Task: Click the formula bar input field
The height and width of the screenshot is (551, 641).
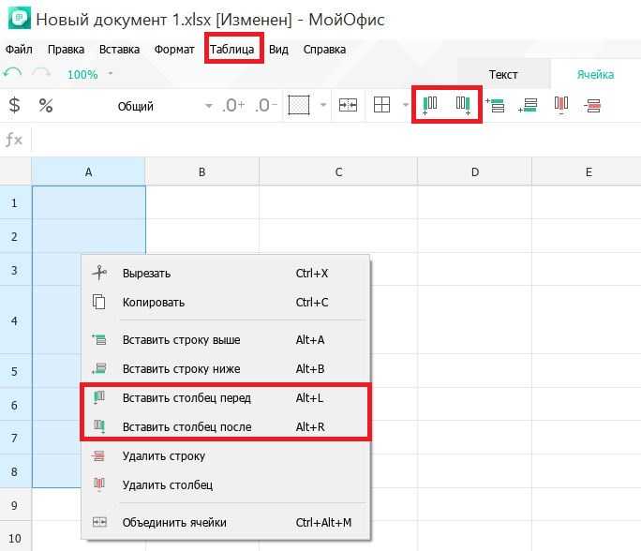Action: [328, 140]
